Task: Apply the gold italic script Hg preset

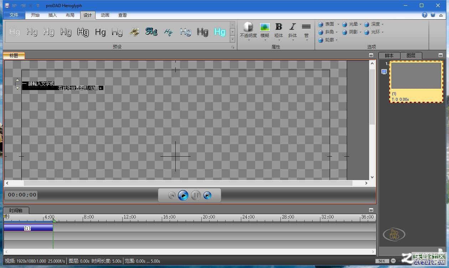Action: click(x=134, y=32)
